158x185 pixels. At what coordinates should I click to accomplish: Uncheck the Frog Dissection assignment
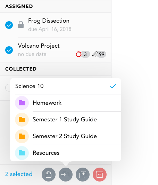pyautogui.click(x=9, y=25)
